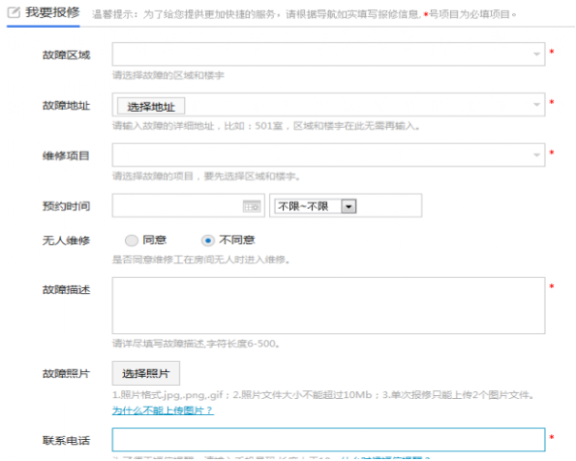Click the 同意 label text
Image resolution: width=576 pixels, height=461 pixels.
click(154, 241)
